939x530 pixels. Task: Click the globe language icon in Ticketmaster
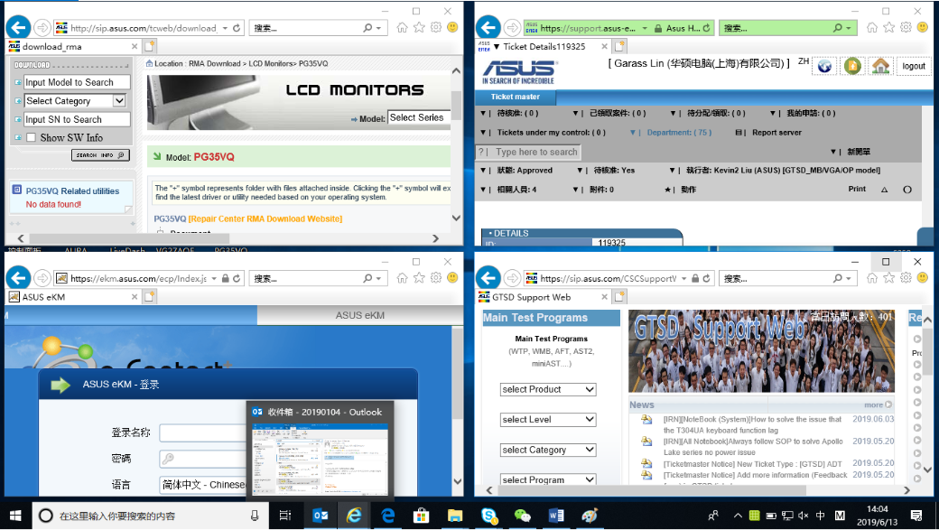tap(824, 66)
